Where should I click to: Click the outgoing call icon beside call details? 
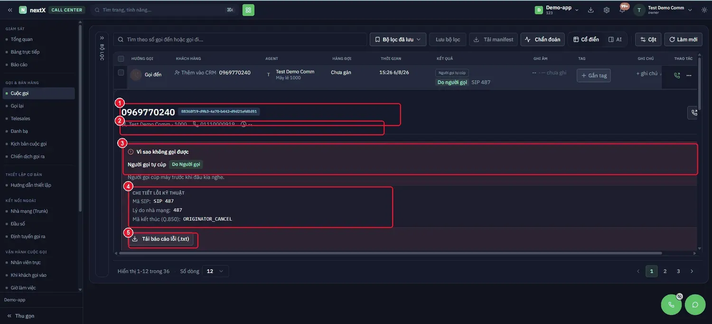point(693,112)
